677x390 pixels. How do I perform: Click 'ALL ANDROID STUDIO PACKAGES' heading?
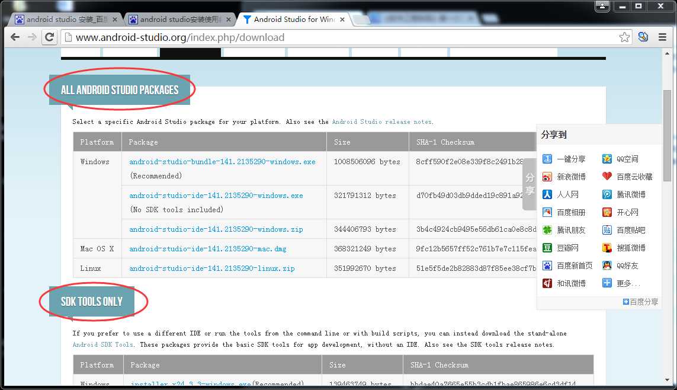120,90
